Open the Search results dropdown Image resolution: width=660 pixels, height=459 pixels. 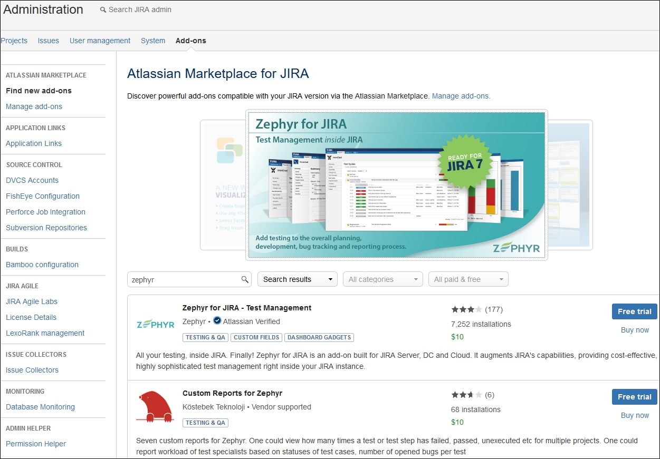[x=298, y=279]
